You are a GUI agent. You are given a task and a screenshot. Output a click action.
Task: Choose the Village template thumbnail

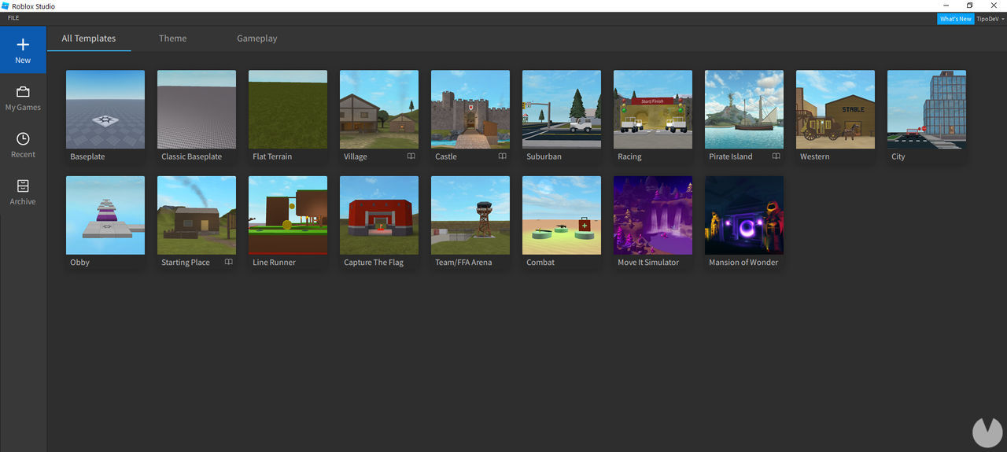[379, 109]
